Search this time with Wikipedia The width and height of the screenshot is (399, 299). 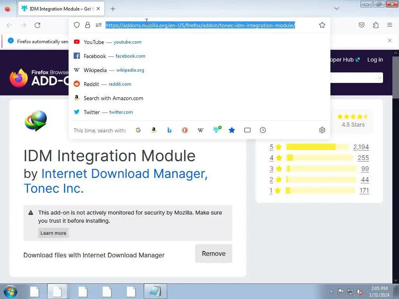tap(201, 130)
